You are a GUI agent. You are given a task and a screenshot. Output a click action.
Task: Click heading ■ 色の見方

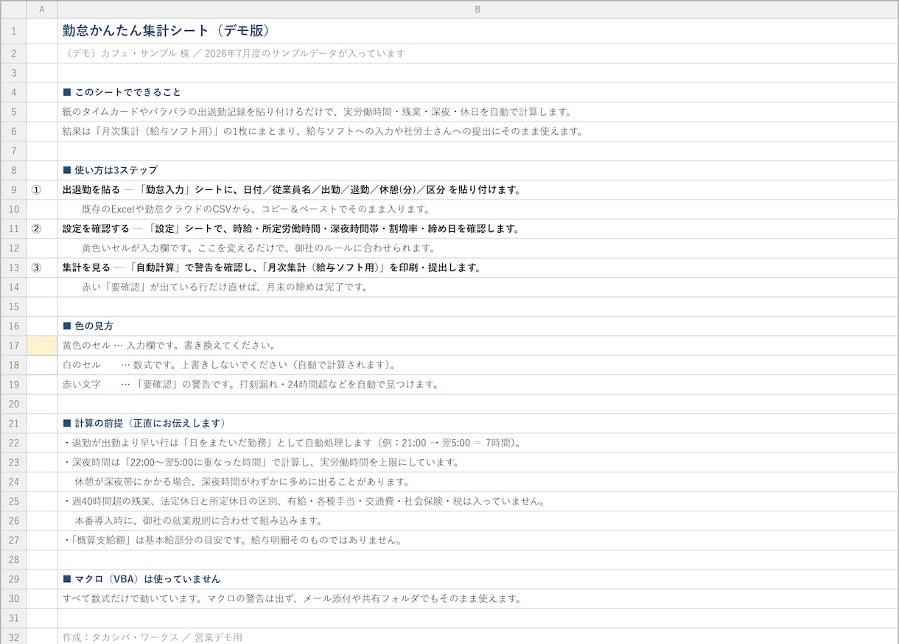(478, 326)
